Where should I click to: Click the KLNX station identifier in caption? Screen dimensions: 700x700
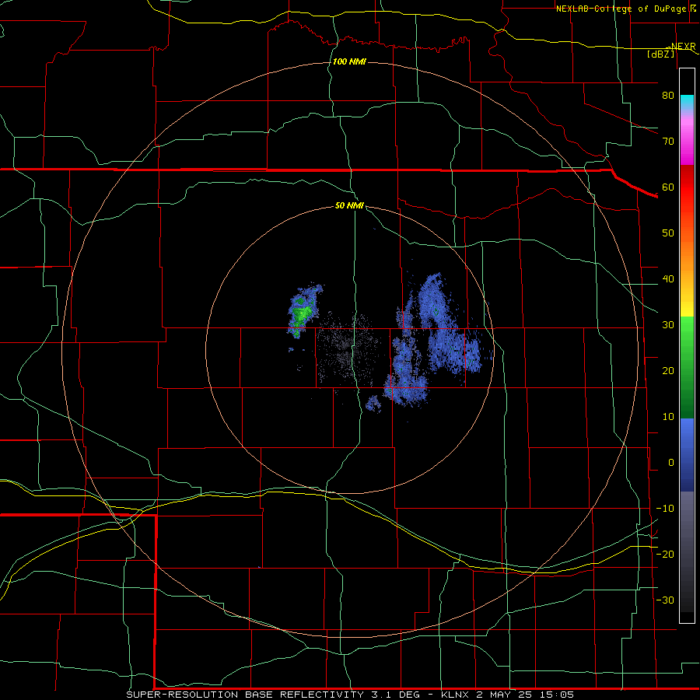pyautogui.click(x=454, y=695)
